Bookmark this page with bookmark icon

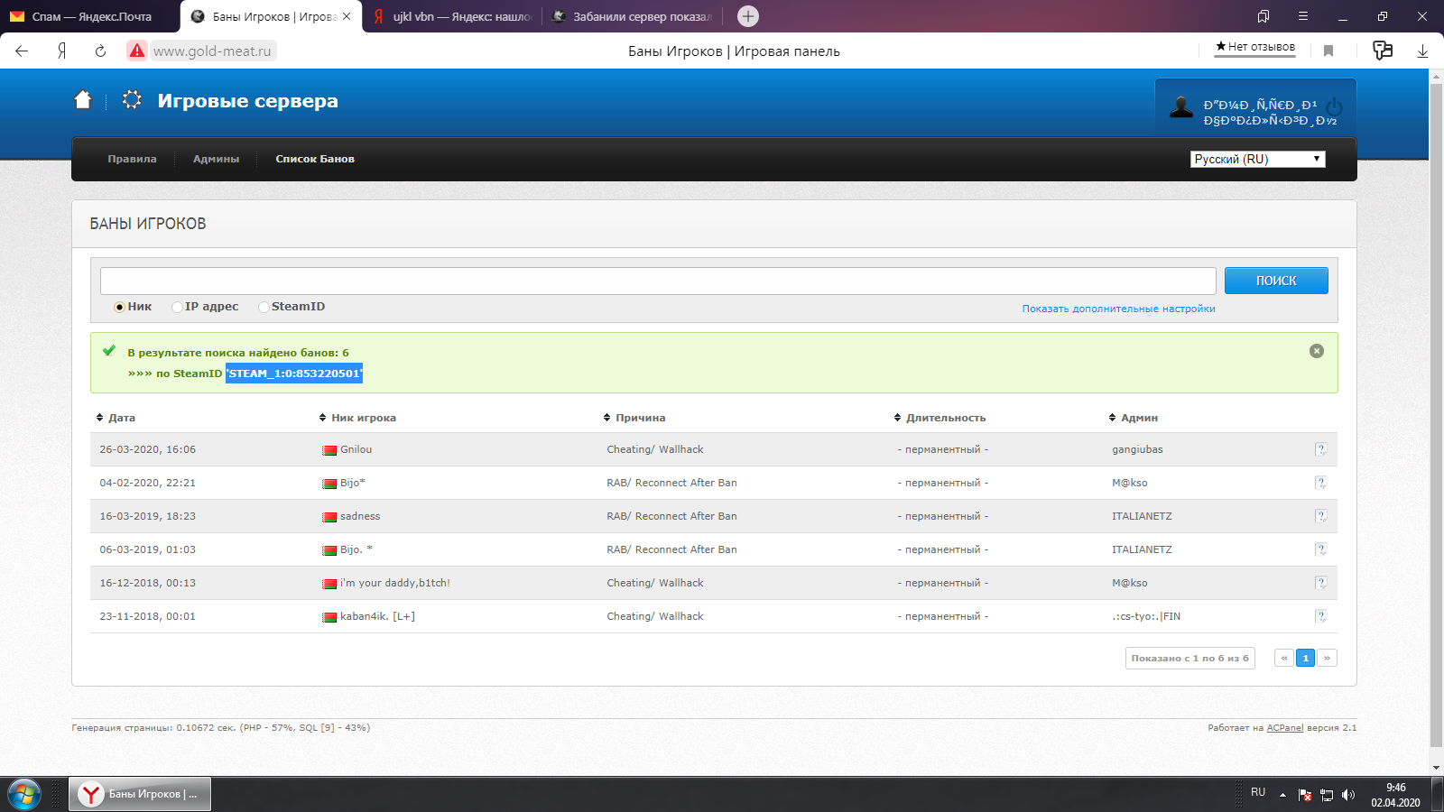pos(1328,51)
